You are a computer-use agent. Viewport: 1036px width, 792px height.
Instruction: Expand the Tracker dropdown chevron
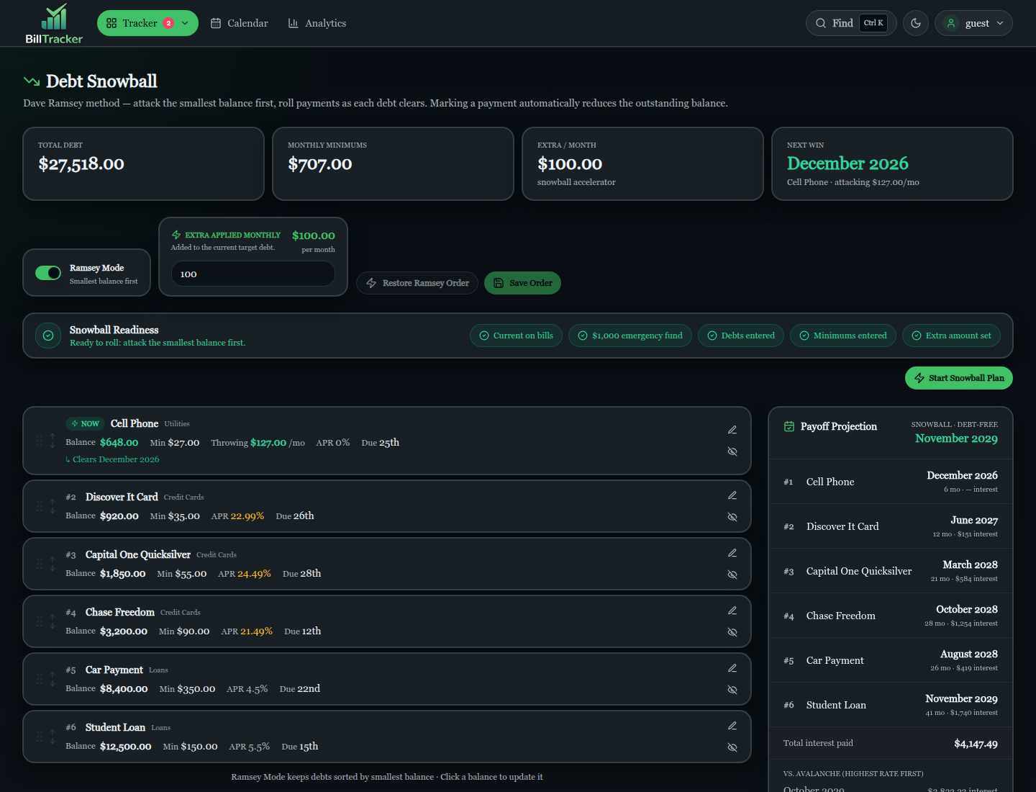coord(185,23)
